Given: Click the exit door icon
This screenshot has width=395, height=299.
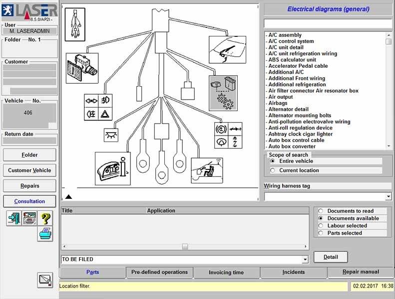Looking at the screenshot, I should click(x=13, y=218).
